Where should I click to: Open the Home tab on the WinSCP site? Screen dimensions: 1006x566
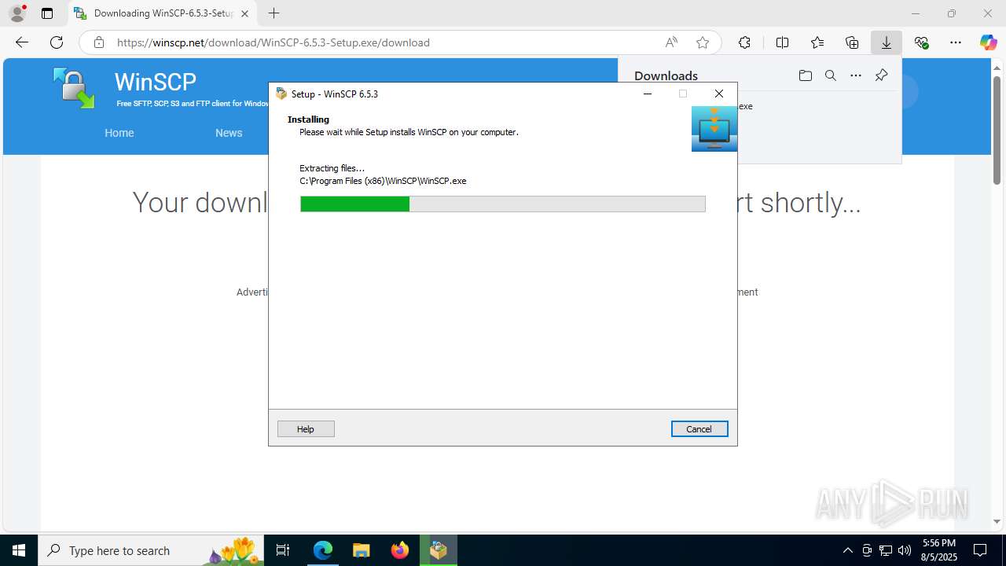point(119,133)
